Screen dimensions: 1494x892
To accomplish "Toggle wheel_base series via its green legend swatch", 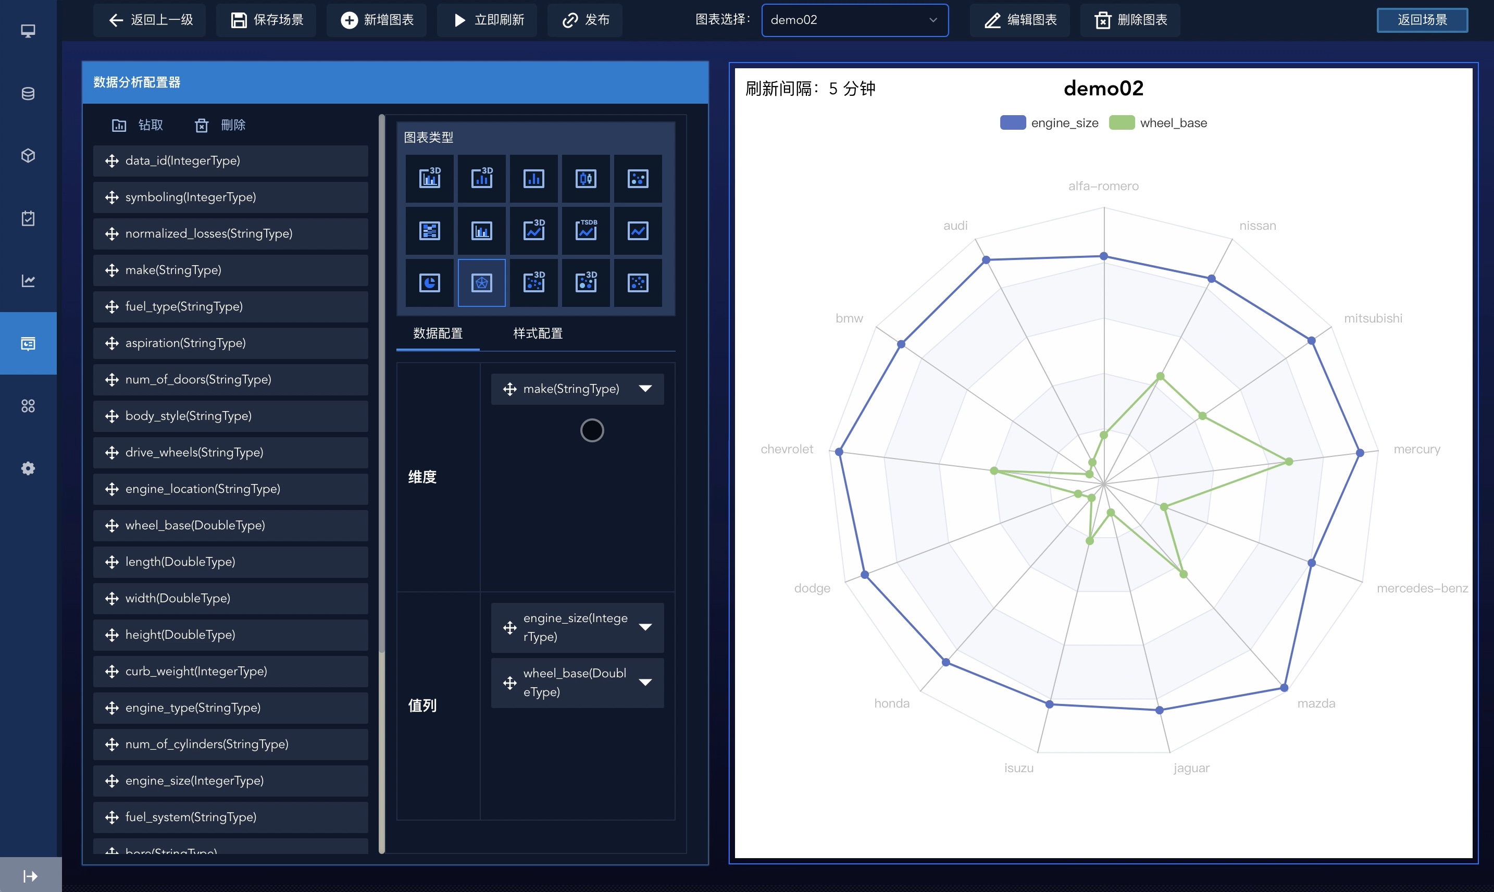I will point(1122,122).
